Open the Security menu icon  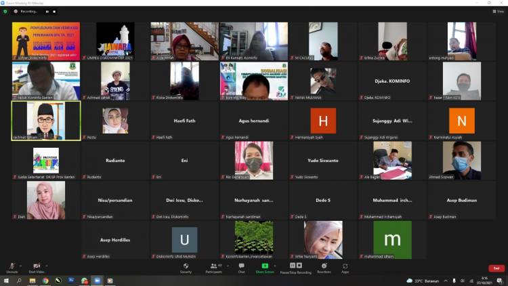pyautogui.click(x=186, y=267)
